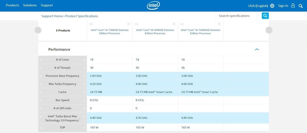This screenshot has width=307, height=133.
Task: Open USA (English) region selector
Action: pyautogui.click(x=258, y=6)
